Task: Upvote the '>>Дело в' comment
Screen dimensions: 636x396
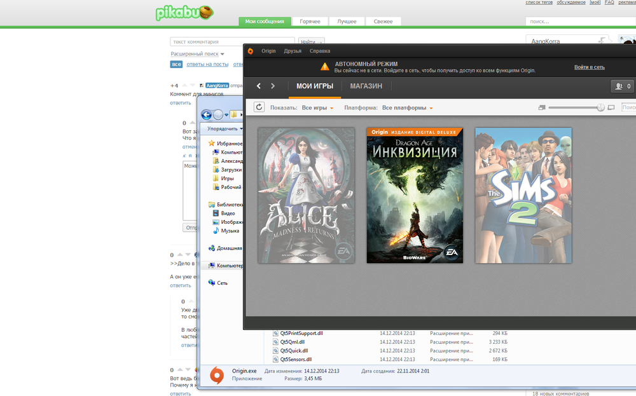Action: click(180, 255)
